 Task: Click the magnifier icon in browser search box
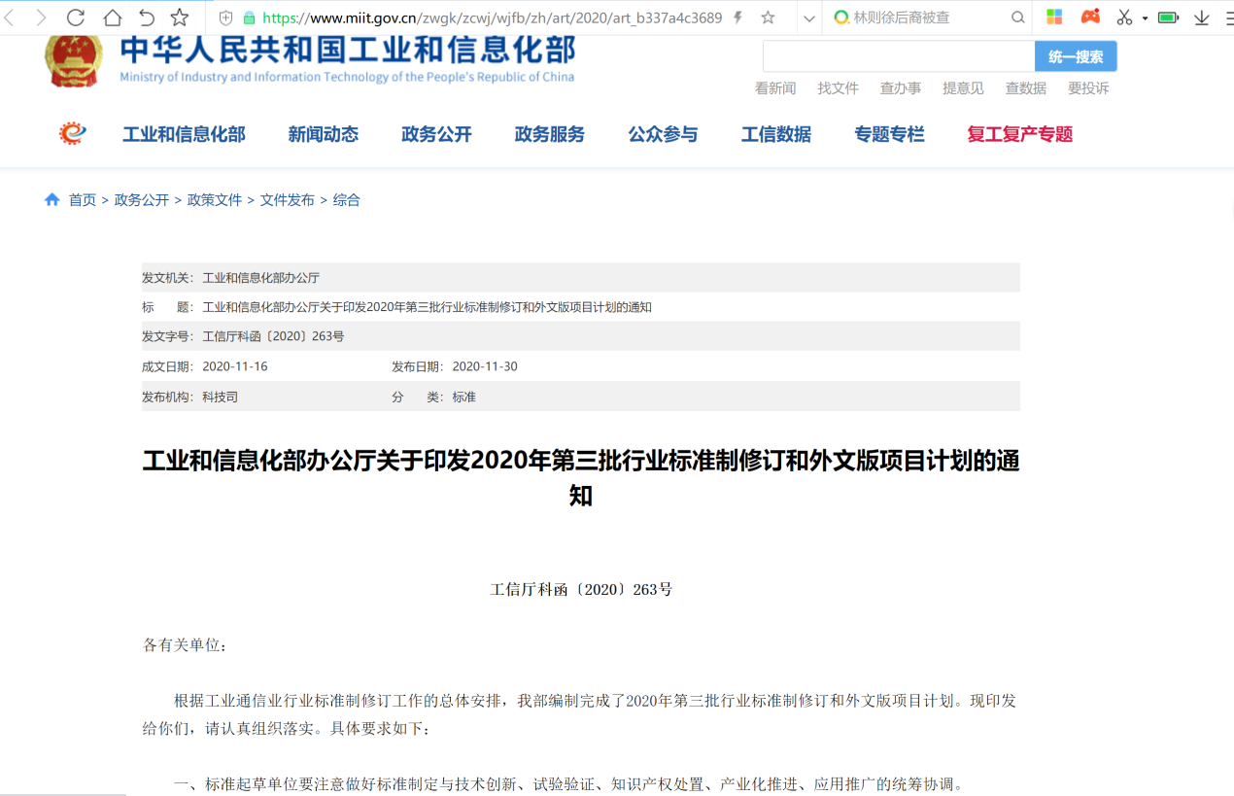[1017, 17]
